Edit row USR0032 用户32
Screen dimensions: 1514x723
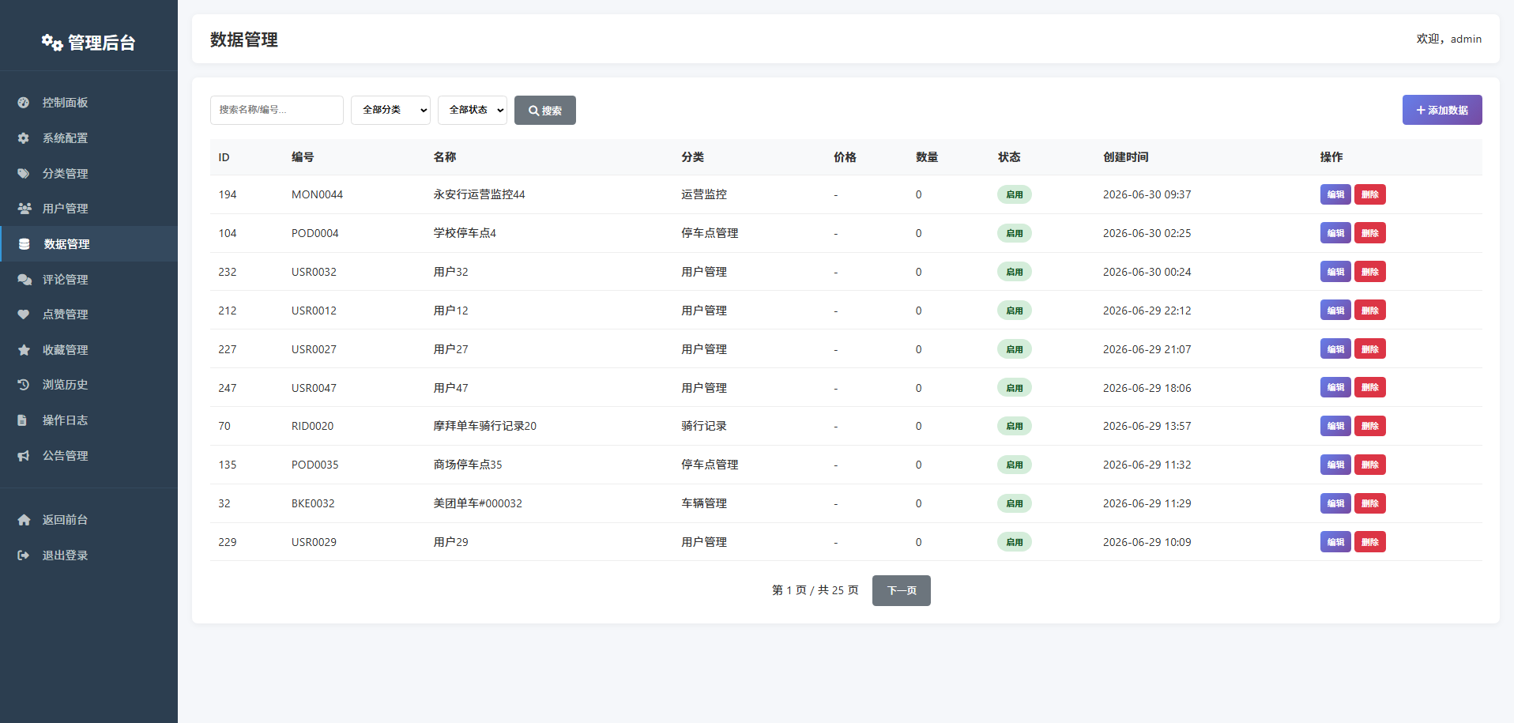click(x=1335, y=272)
